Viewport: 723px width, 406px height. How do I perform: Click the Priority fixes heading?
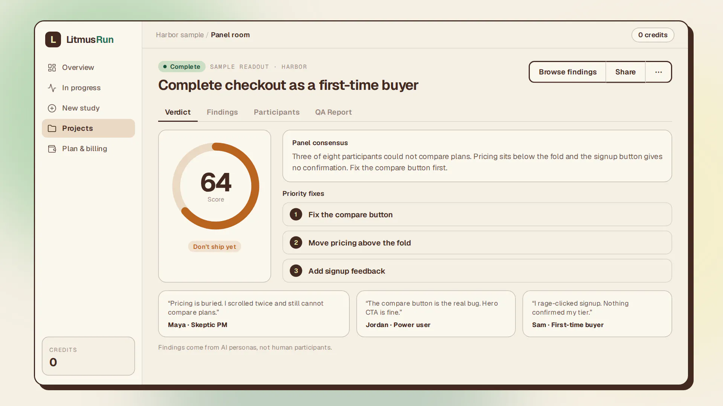303,193
